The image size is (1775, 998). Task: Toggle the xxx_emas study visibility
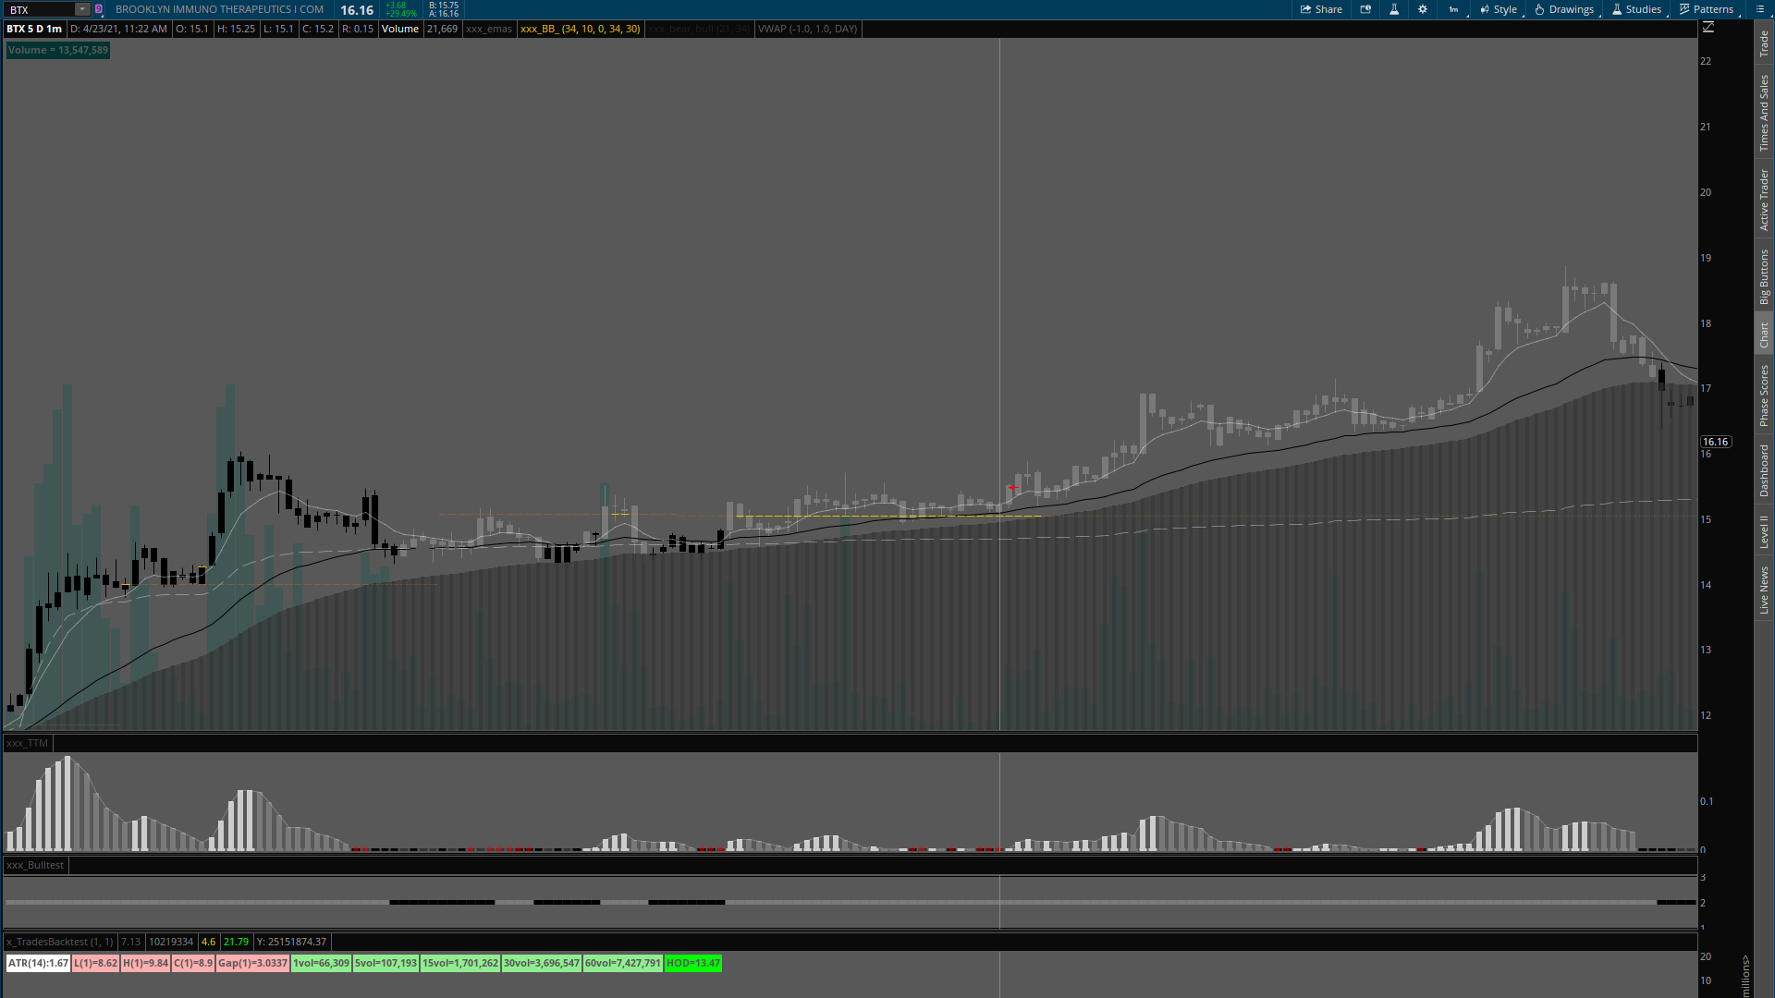click(489, 29)
